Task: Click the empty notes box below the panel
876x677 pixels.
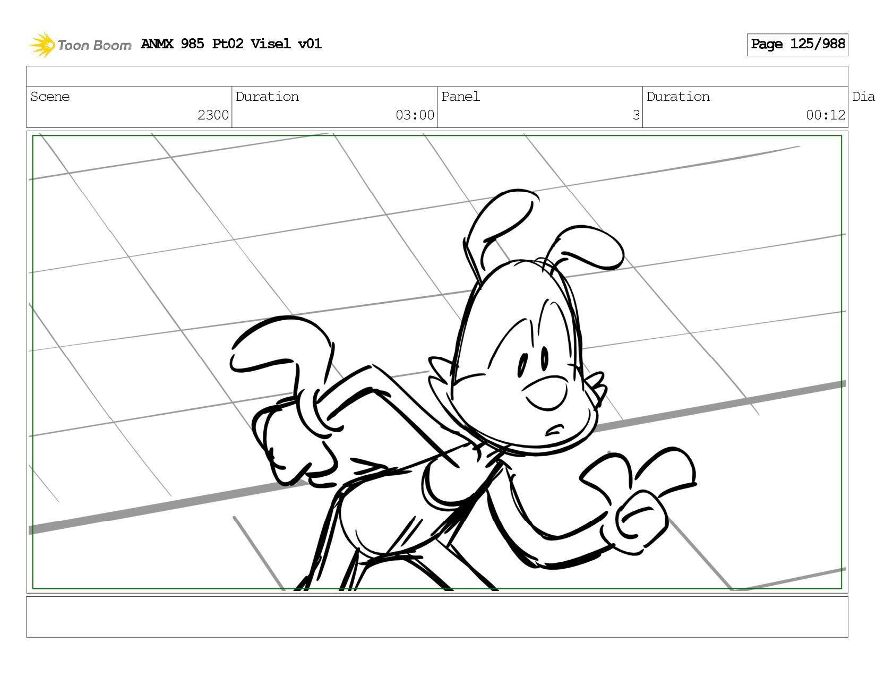Action: (437, 617)
